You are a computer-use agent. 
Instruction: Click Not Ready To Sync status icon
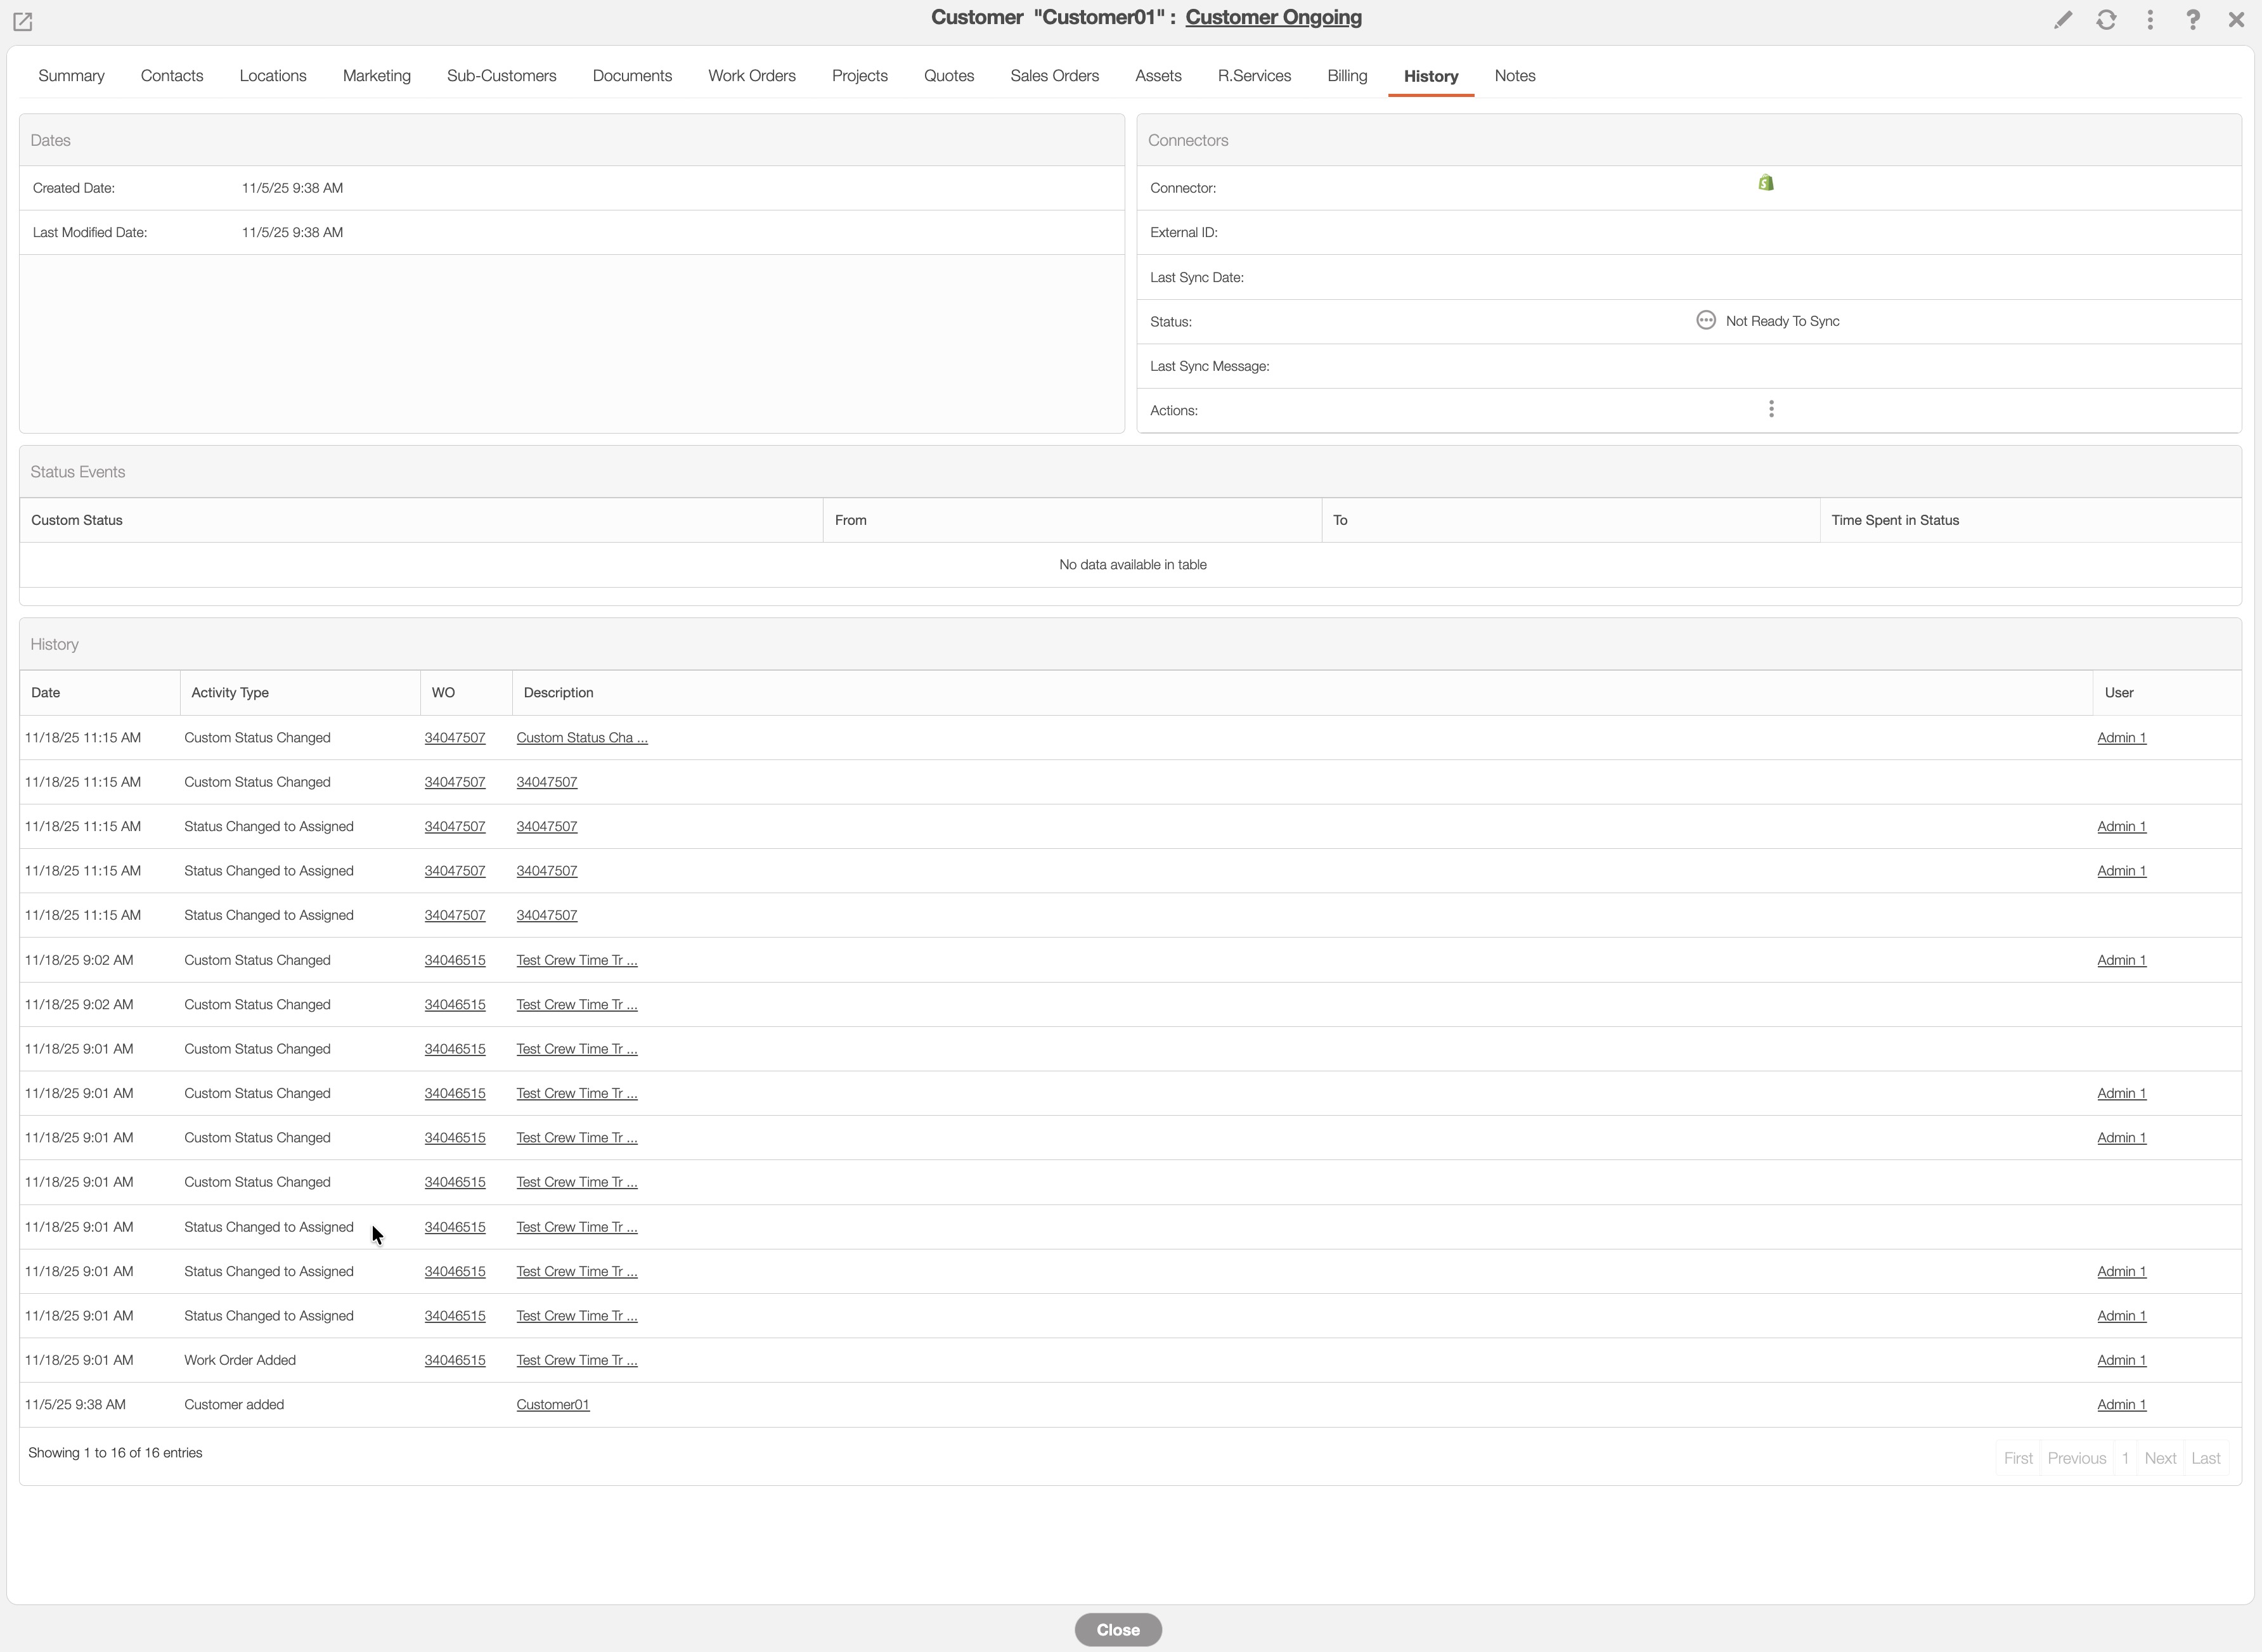(1706, 320)
